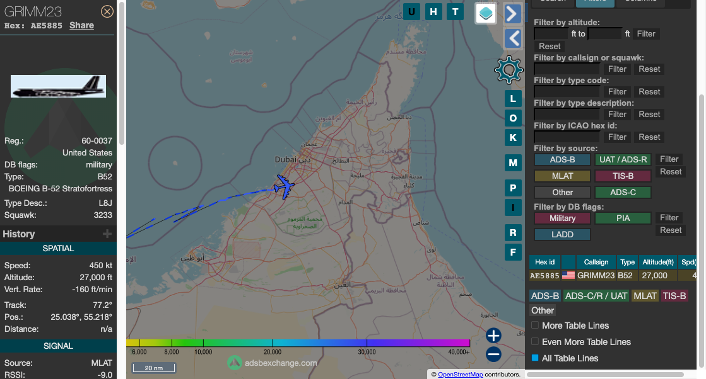706x379 pixels.
Task: Toggle the TIS-B source filter
Action: (x=623, y=176)
